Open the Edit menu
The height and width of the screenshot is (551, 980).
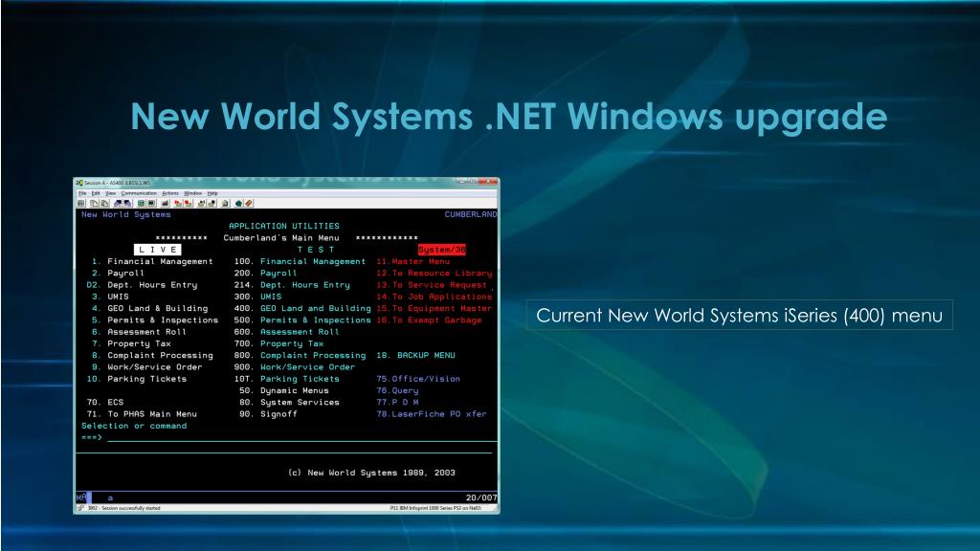coord(96,193)
